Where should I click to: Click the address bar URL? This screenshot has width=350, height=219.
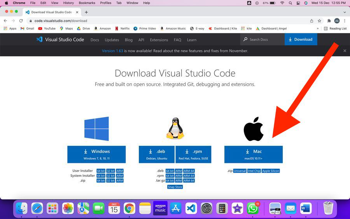click(61, 21)
